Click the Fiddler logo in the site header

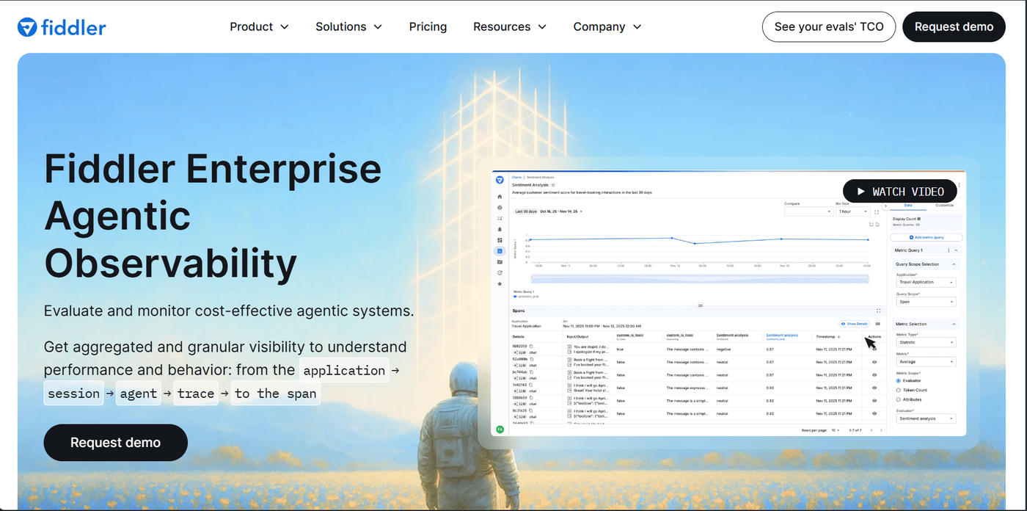62,27
